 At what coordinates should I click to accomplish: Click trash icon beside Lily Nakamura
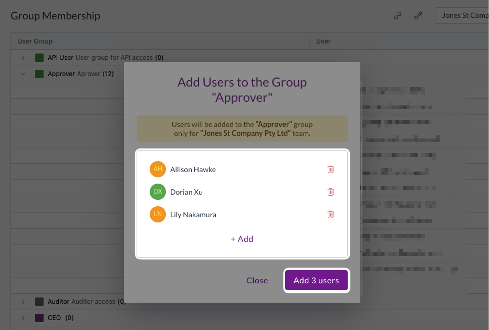click(330, 215)
